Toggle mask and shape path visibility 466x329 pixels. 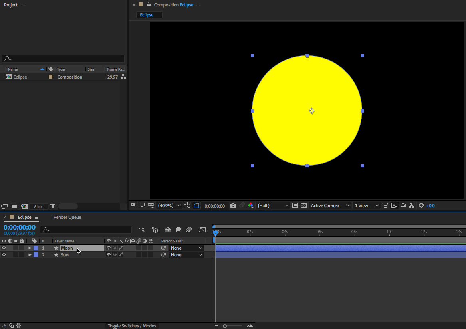tap(196, 206)
